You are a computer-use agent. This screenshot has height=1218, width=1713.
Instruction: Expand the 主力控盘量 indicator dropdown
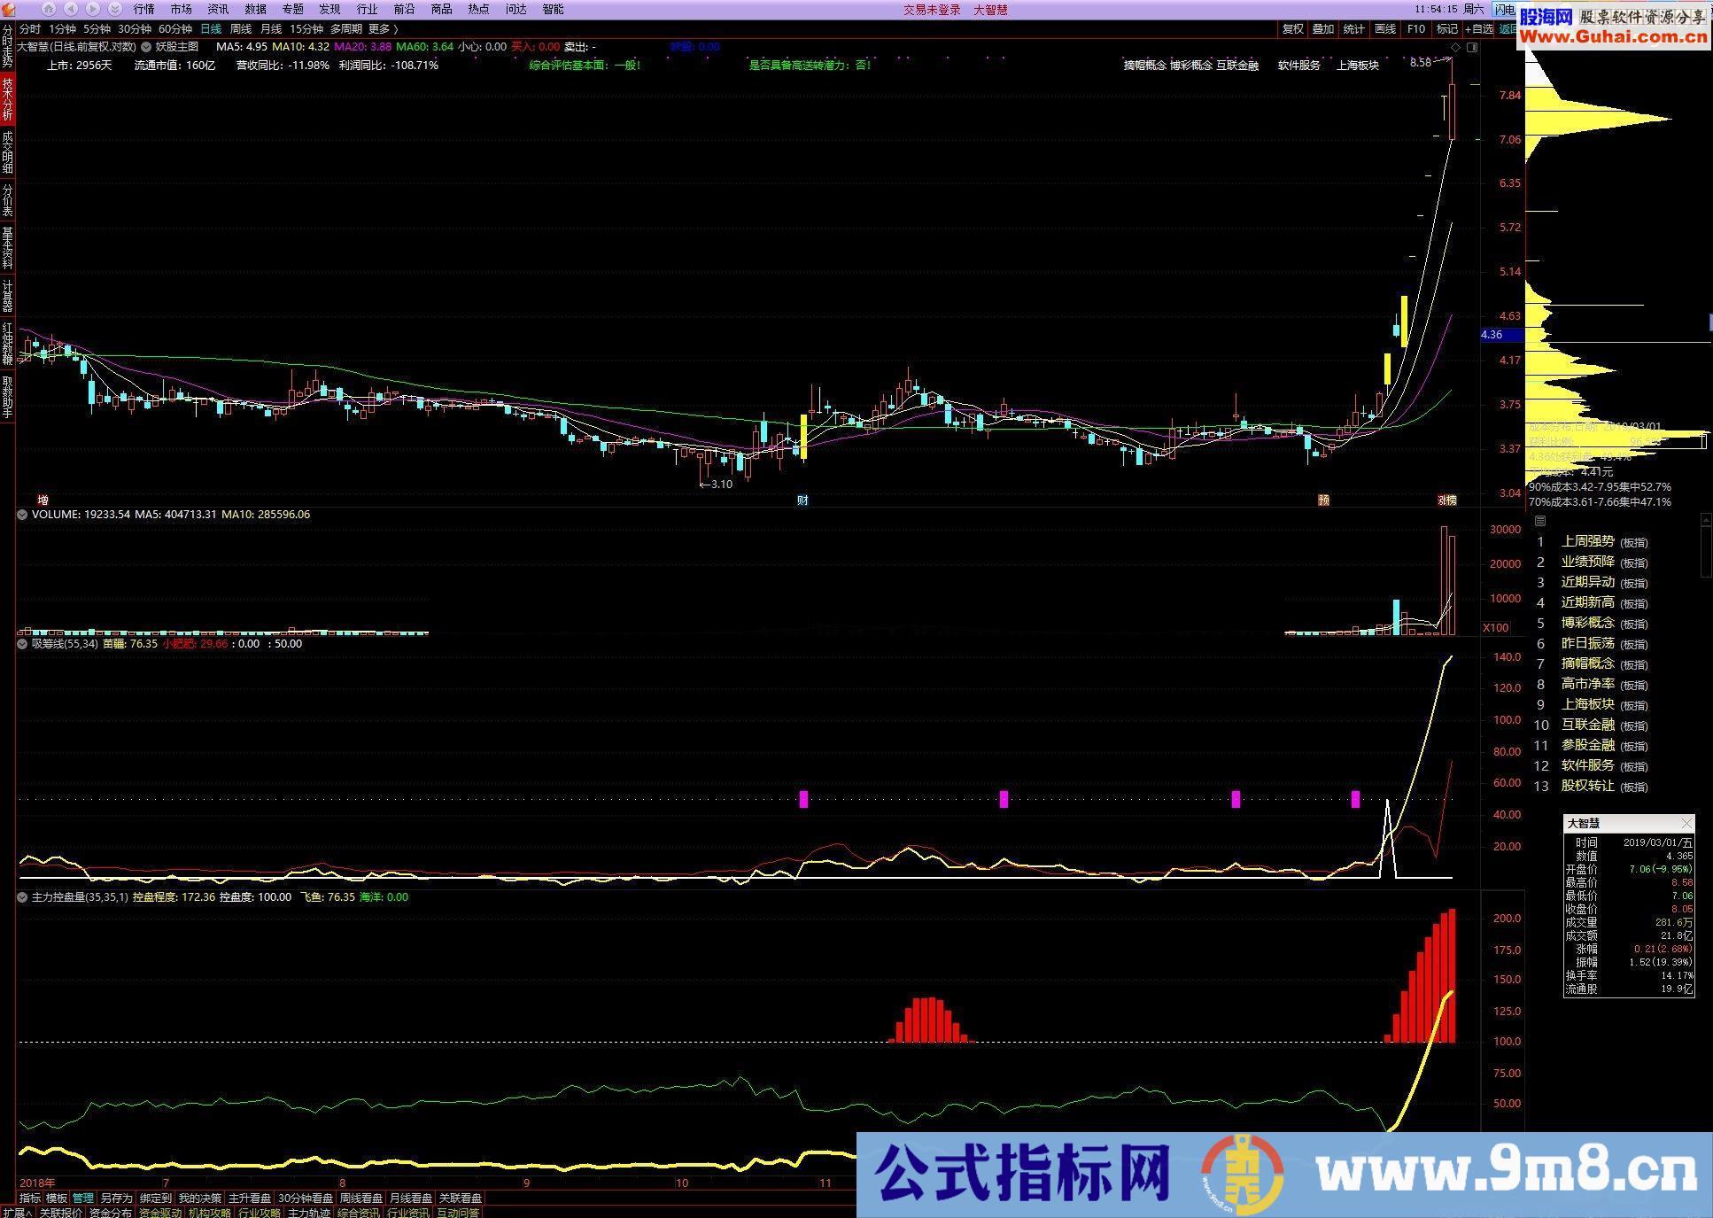(22, 897)
